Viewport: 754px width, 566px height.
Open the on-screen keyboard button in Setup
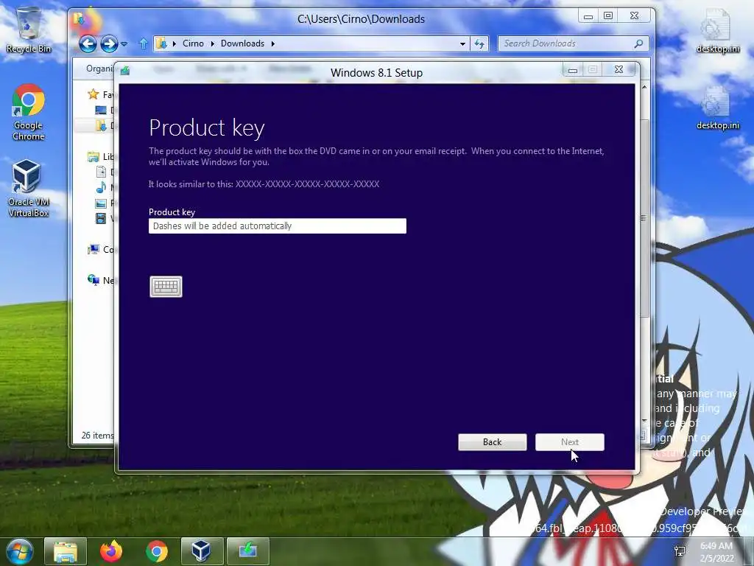tap(166, 287)
